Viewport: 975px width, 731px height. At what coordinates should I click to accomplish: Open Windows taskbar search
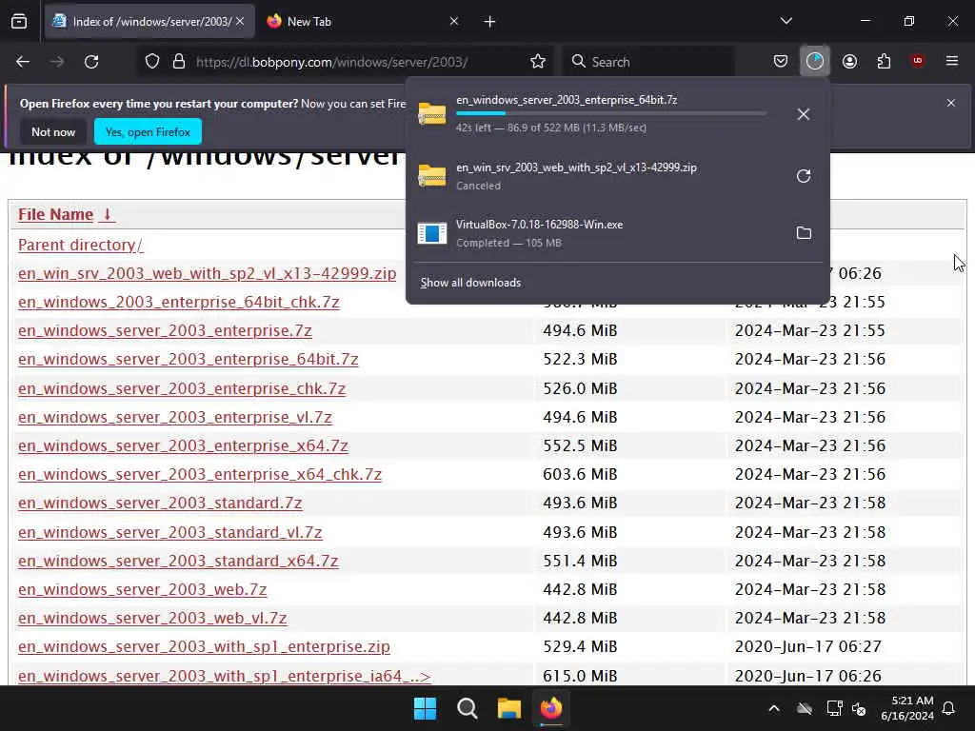coord(467,708)
